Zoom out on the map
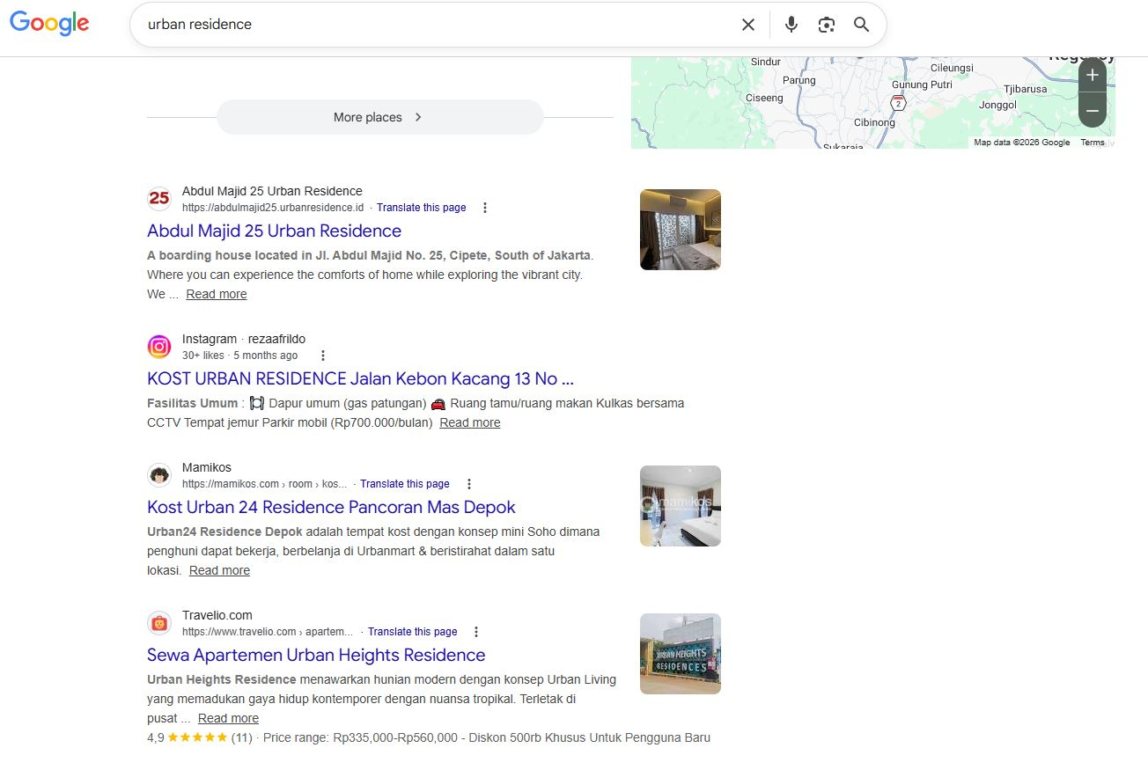 [x=1093, y=110]
